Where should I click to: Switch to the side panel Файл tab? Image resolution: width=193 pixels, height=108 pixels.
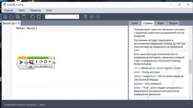click(x=161, y=23)
